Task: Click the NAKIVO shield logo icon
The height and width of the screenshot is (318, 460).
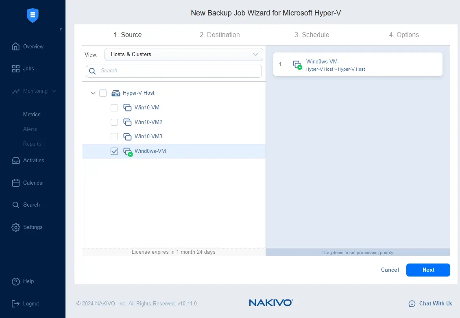Action: point(33,15)
